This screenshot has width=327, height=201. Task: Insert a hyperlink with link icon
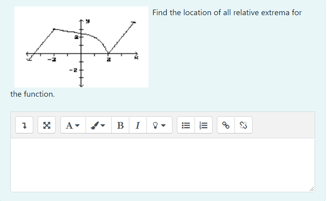(226, 125)
